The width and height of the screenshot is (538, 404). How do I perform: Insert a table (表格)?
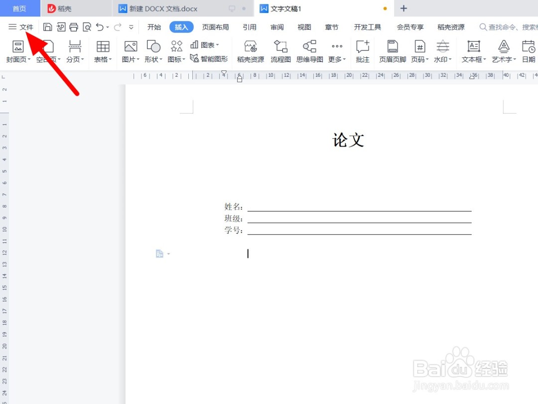tap(103, 51)
